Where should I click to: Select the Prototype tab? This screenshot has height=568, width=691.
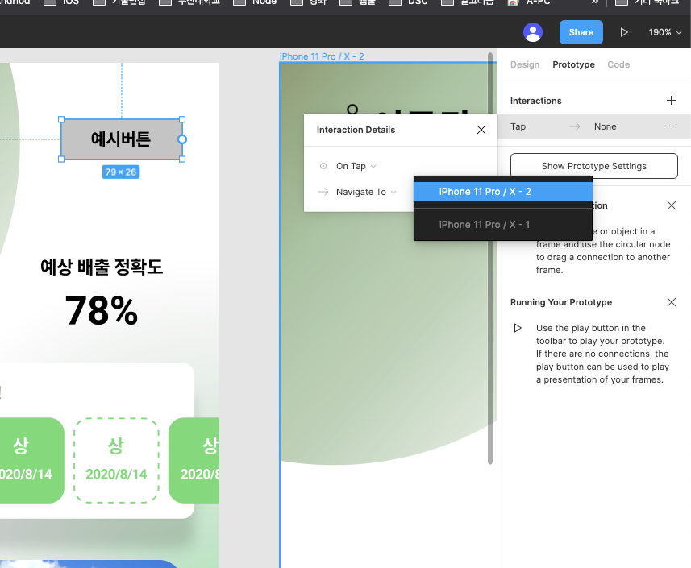pos(573,64)
